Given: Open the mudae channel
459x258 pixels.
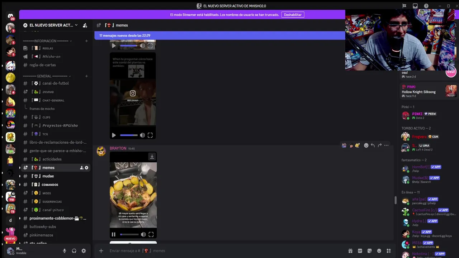Looking at the screenshot, I should click(56, 176).
